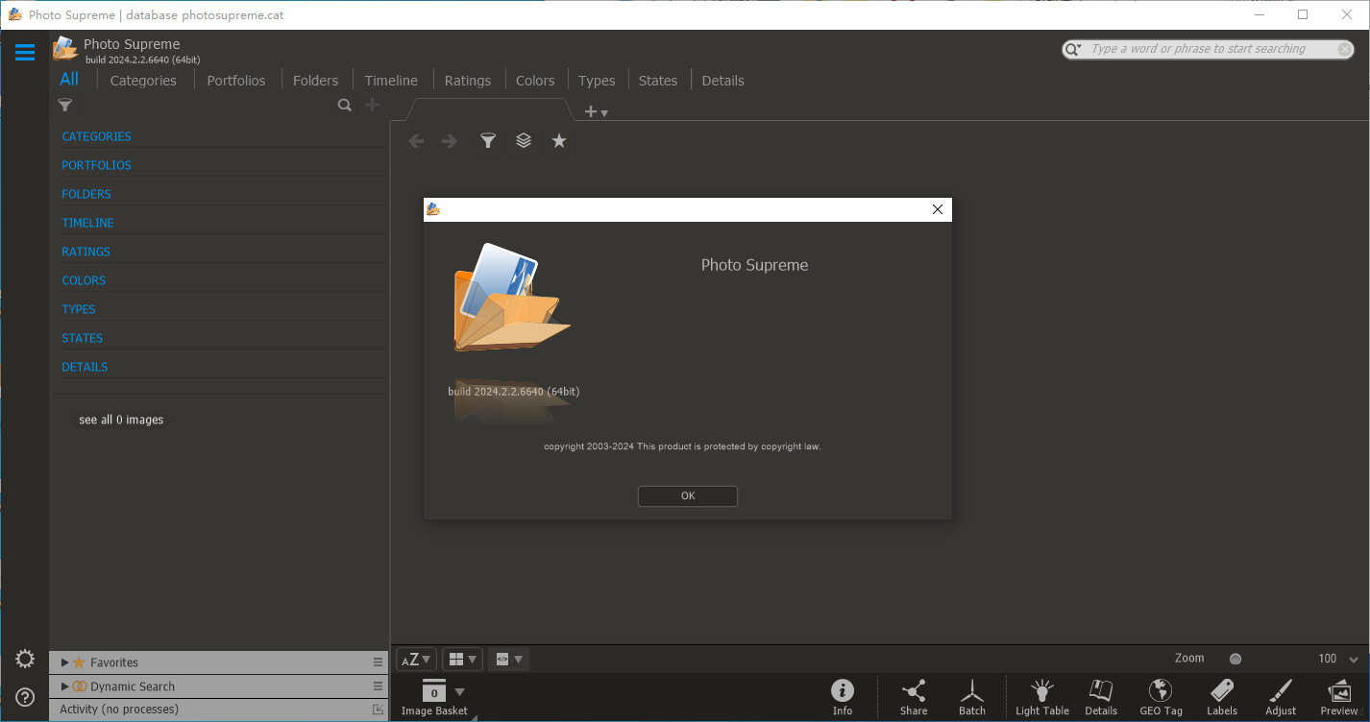Screen dimensions: 1370x722
Task: Open settings via the gear icon
Action: (25, 660)
